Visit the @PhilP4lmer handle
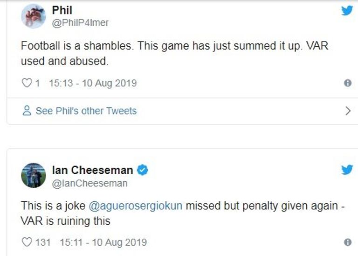The height and width of the screenshot is (256, 358). pos(80,22)
